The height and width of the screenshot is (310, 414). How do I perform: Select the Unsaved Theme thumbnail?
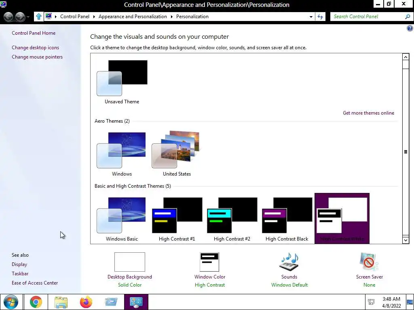[122, 82]
